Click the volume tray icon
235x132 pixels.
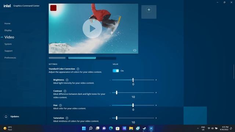coord(212,128)
